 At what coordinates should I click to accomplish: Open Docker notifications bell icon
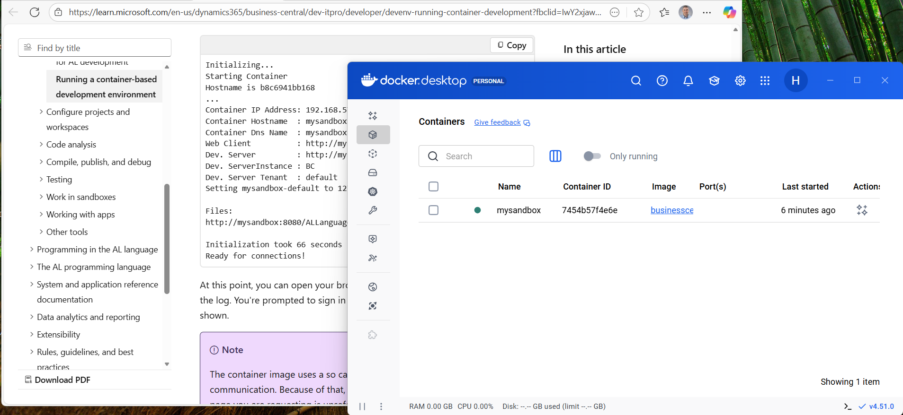688,81
